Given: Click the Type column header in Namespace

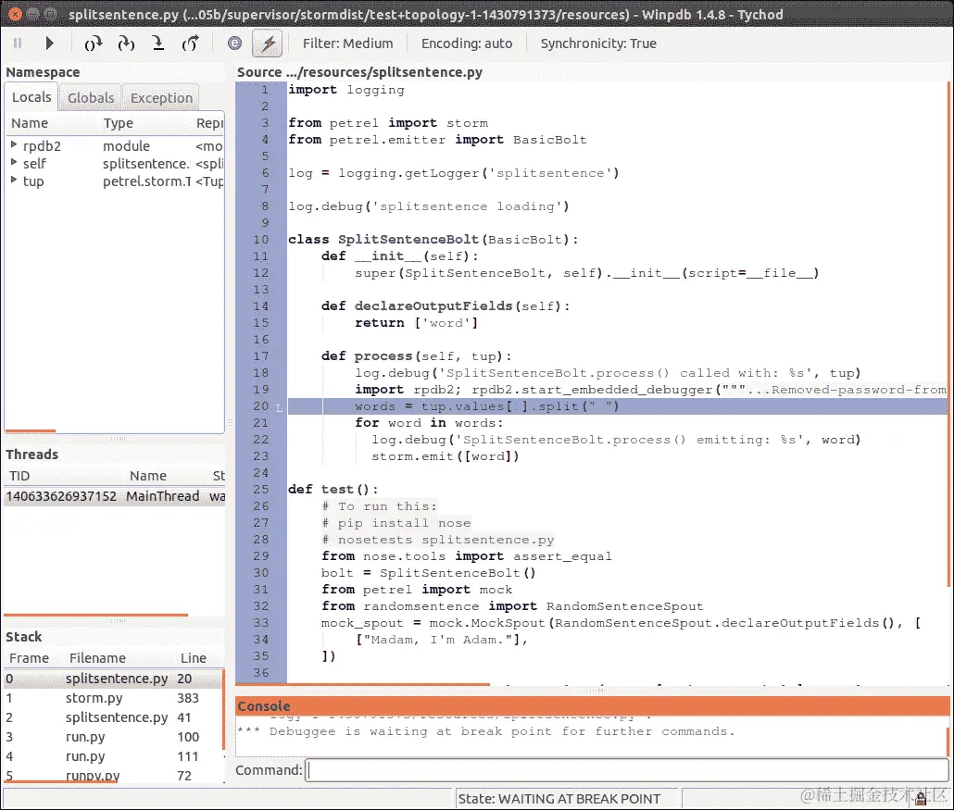Looking at the screenshot, I should [x=144, y=123].
